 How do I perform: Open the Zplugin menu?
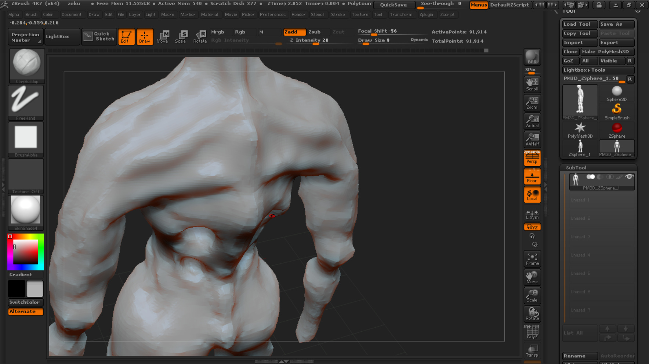tap(426, 15)
